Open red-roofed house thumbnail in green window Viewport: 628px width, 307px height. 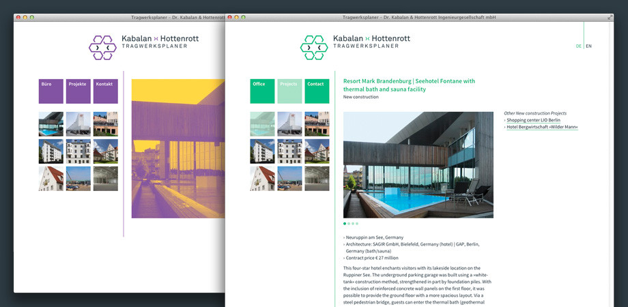click(x=262, y=178)
